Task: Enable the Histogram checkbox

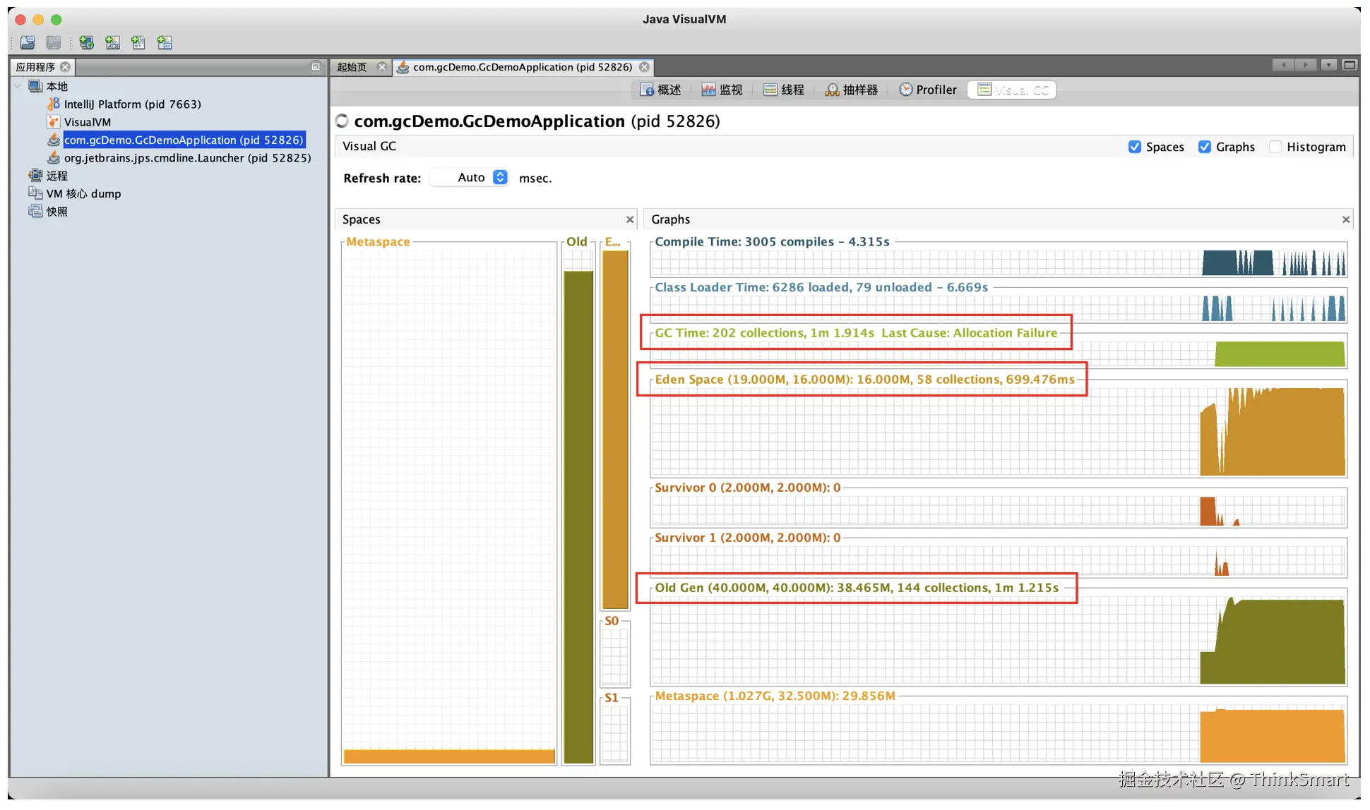Action: [x=1275, y=147]
